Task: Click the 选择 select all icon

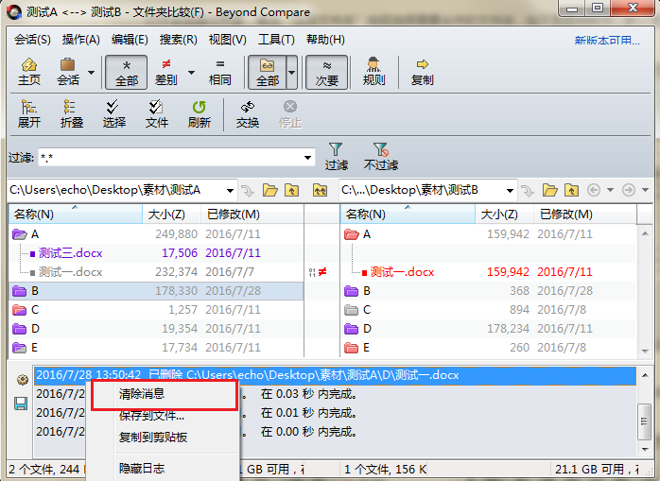Action: [x=113, y=114]
